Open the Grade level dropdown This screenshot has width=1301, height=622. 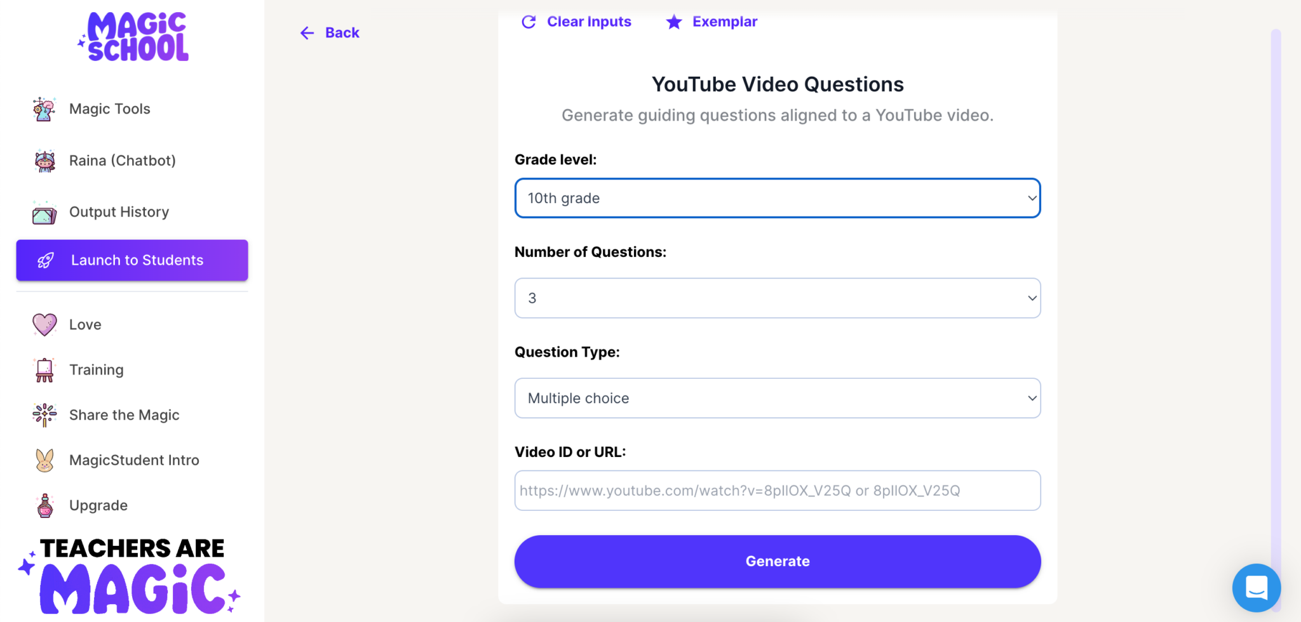(776, 198)
